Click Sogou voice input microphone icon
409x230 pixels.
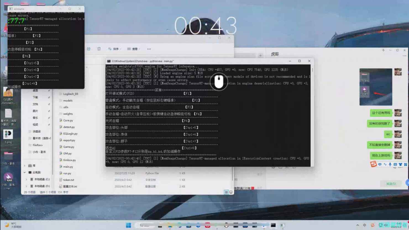tap(390, 164)
